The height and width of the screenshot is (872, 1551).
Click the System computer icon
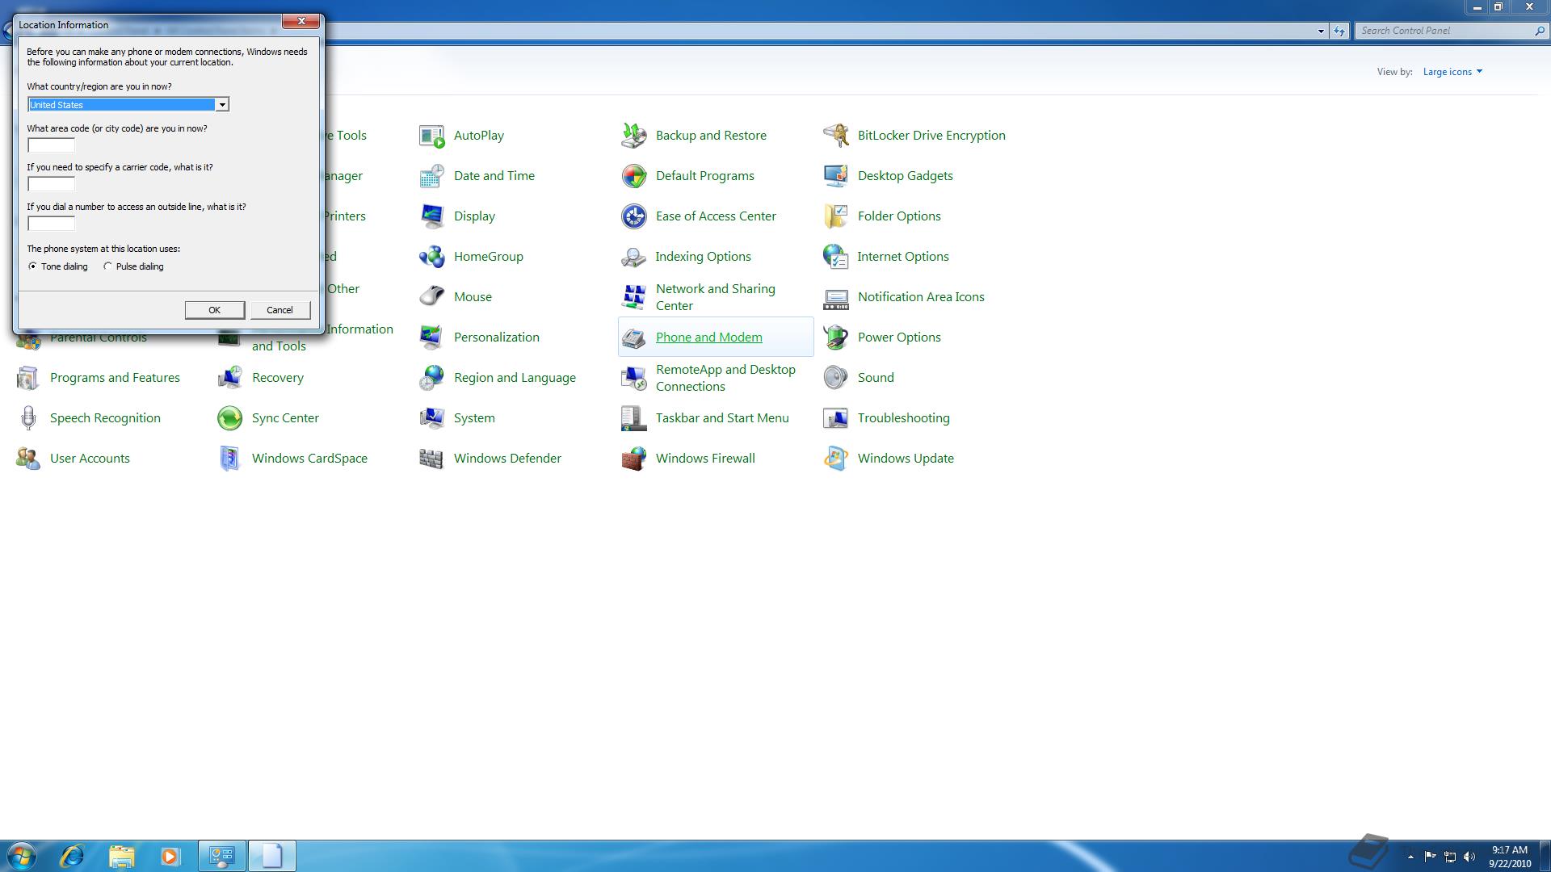pos(431,418)
